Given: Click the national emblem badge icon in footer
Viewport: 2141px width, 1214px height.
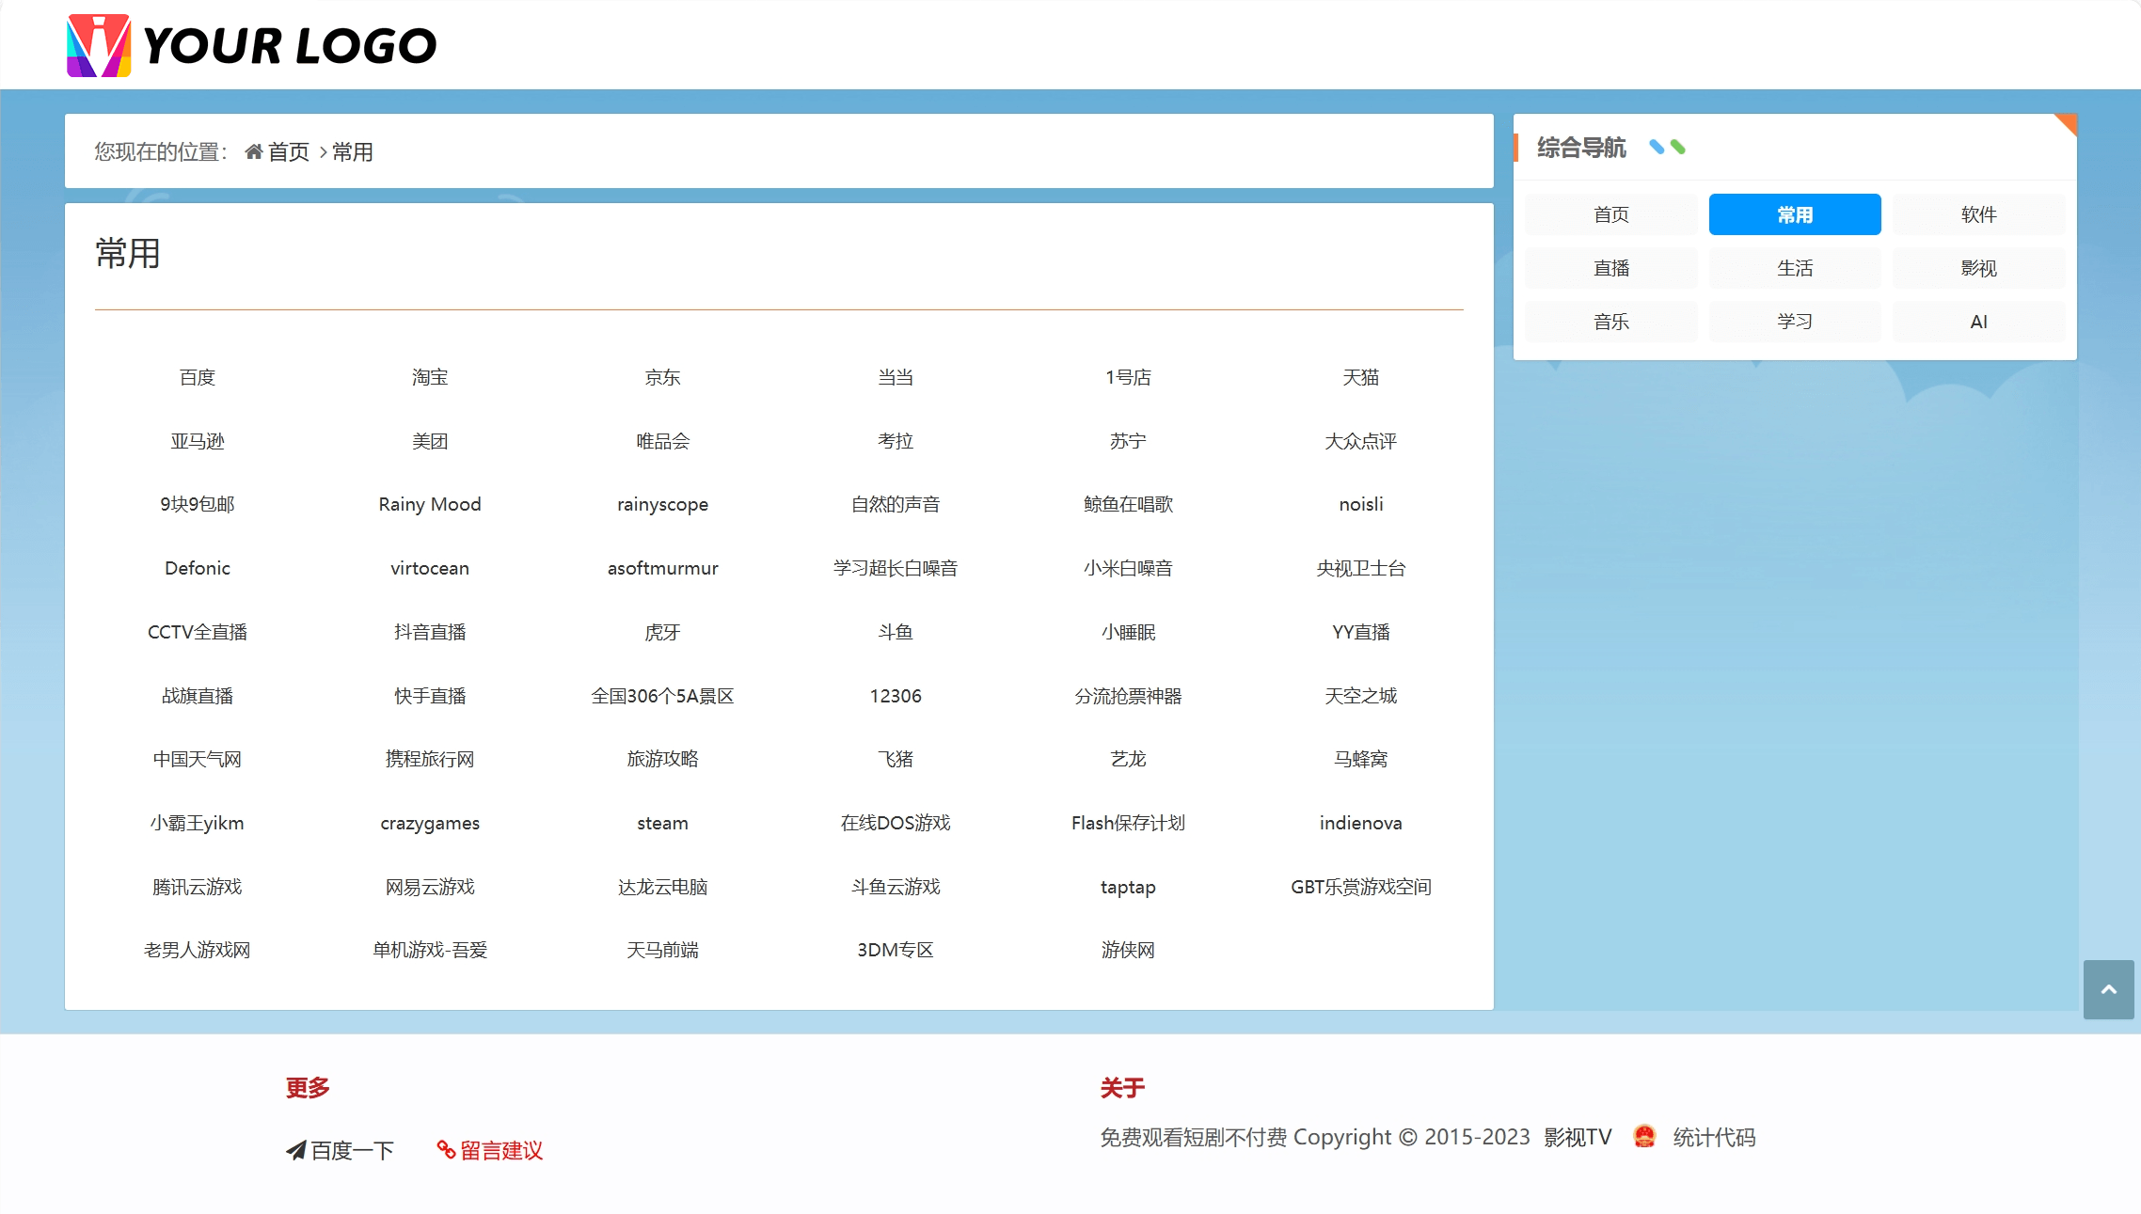Looking at the screenshot, I should click(1643, 1137).
